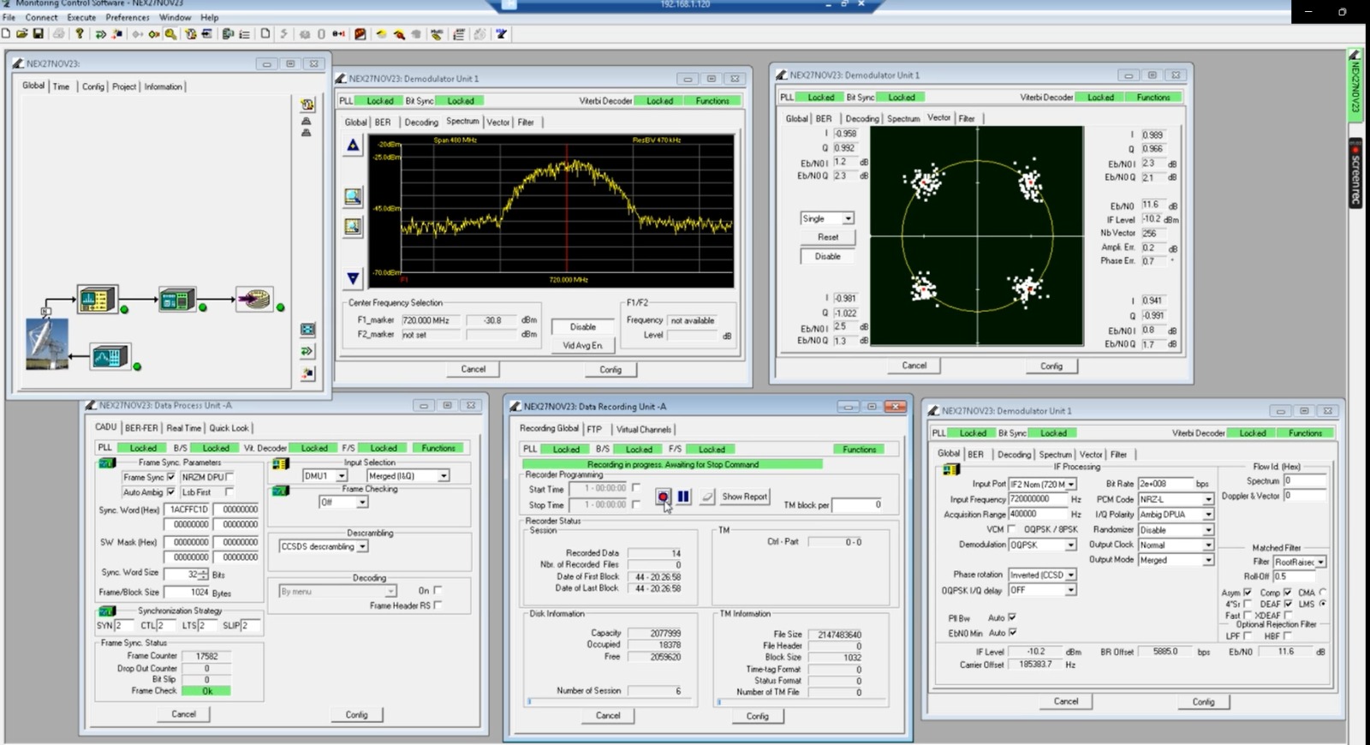Screen dimensions: 1370x745
Task: Click the Input Frequency field showing 720000000
Action: tap(1039, 499)
